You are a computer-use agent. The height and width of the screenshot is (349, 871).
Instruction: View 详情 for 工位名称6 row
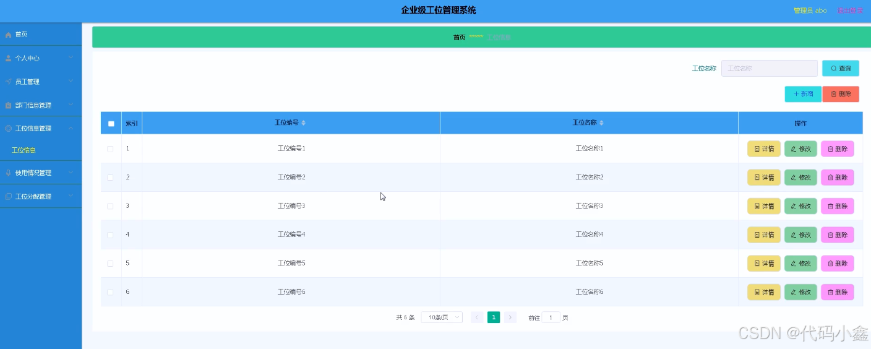[x=764, y=292]
